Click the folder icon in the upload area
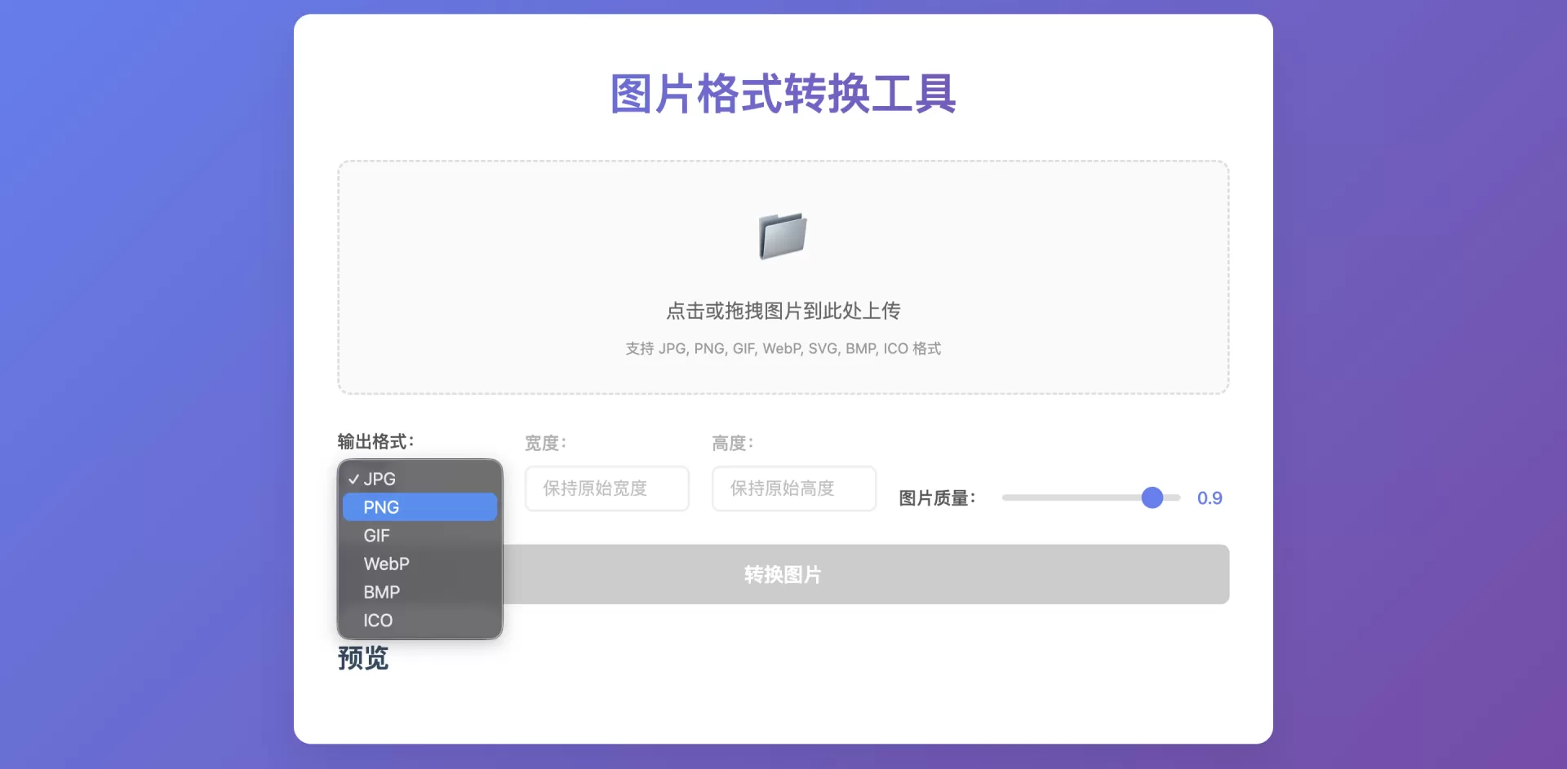This screenshot has width=1567, height=769. (782, 236)
